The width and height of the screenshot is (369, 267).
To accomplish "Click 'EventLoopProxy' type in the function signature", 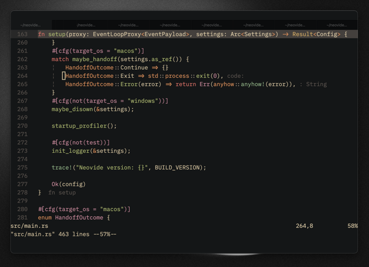I will [x=117, y=35].
